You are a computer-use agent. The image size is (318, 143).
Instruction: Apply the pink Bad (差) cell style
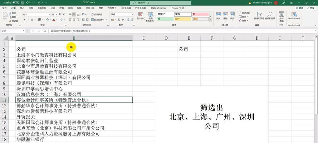(200, 14)
